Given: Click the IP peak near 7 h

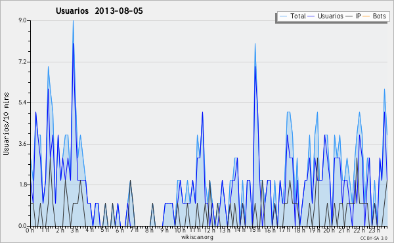Looking at the screenshot, I should [130, 181].
